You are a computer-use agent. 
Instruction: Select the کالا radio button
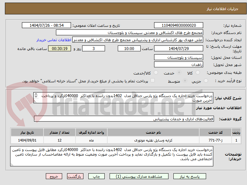point(198,73)
